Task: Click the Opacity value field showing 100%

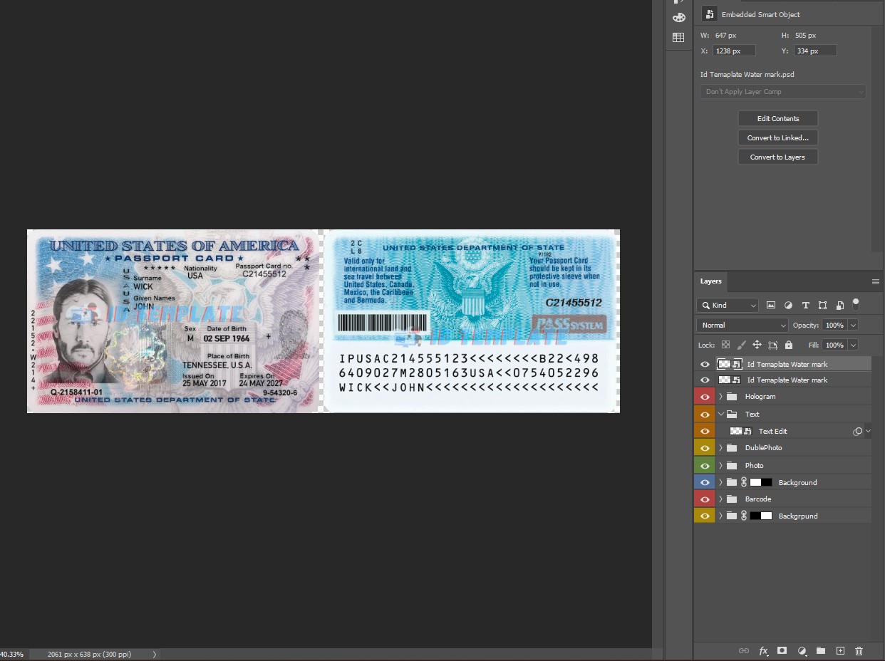Action: [834, 325]
